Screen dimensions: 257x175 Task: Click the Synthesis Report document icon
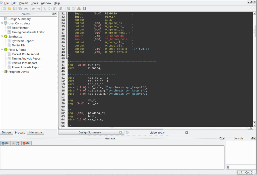click(x=9, y=41)
